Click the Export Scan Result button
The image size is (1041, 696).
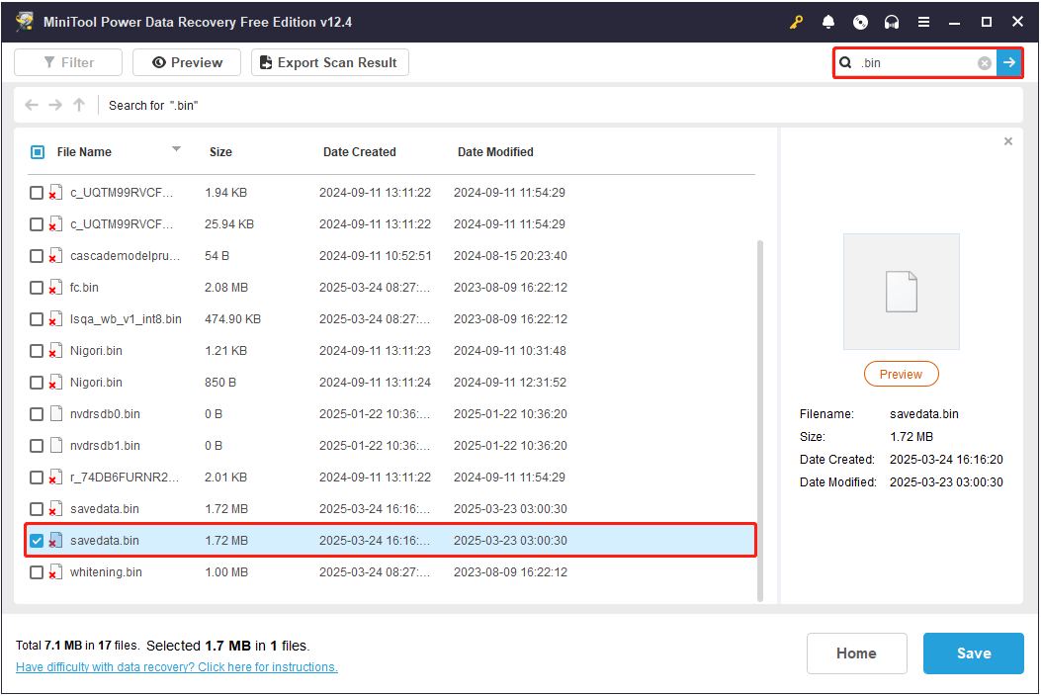(x=329, y=62)
